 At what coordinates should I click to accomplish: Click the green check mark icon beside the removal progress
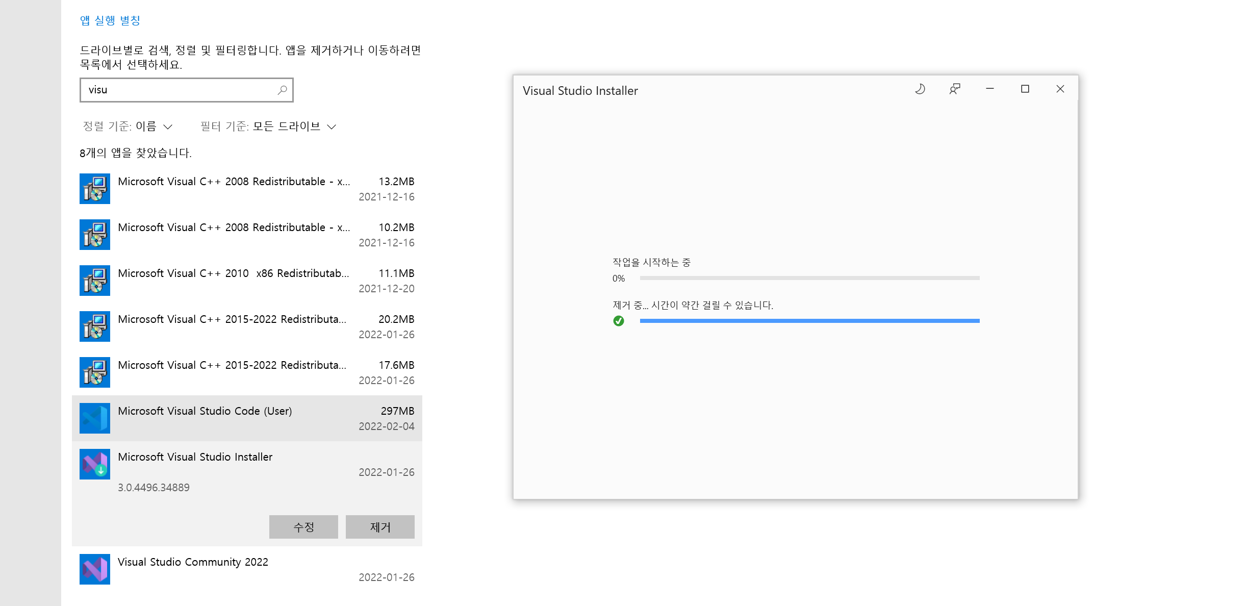tap(619, 321)
